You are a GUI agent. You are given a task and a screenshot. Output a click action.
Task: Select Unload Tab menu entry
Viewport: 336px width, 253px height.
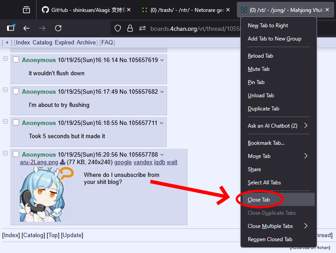tap(279, 95)
